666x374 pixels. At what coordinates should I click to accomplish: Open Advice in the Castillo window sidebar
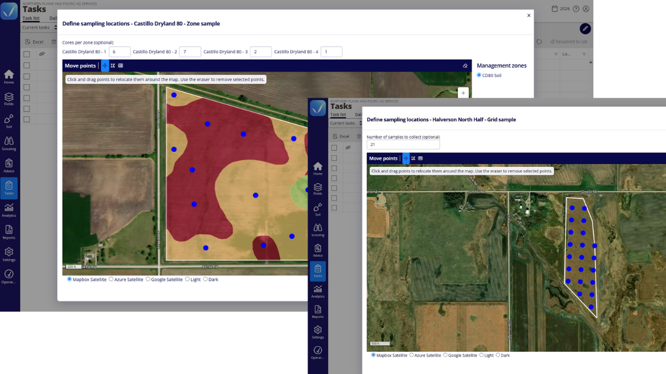coord(9,166)
